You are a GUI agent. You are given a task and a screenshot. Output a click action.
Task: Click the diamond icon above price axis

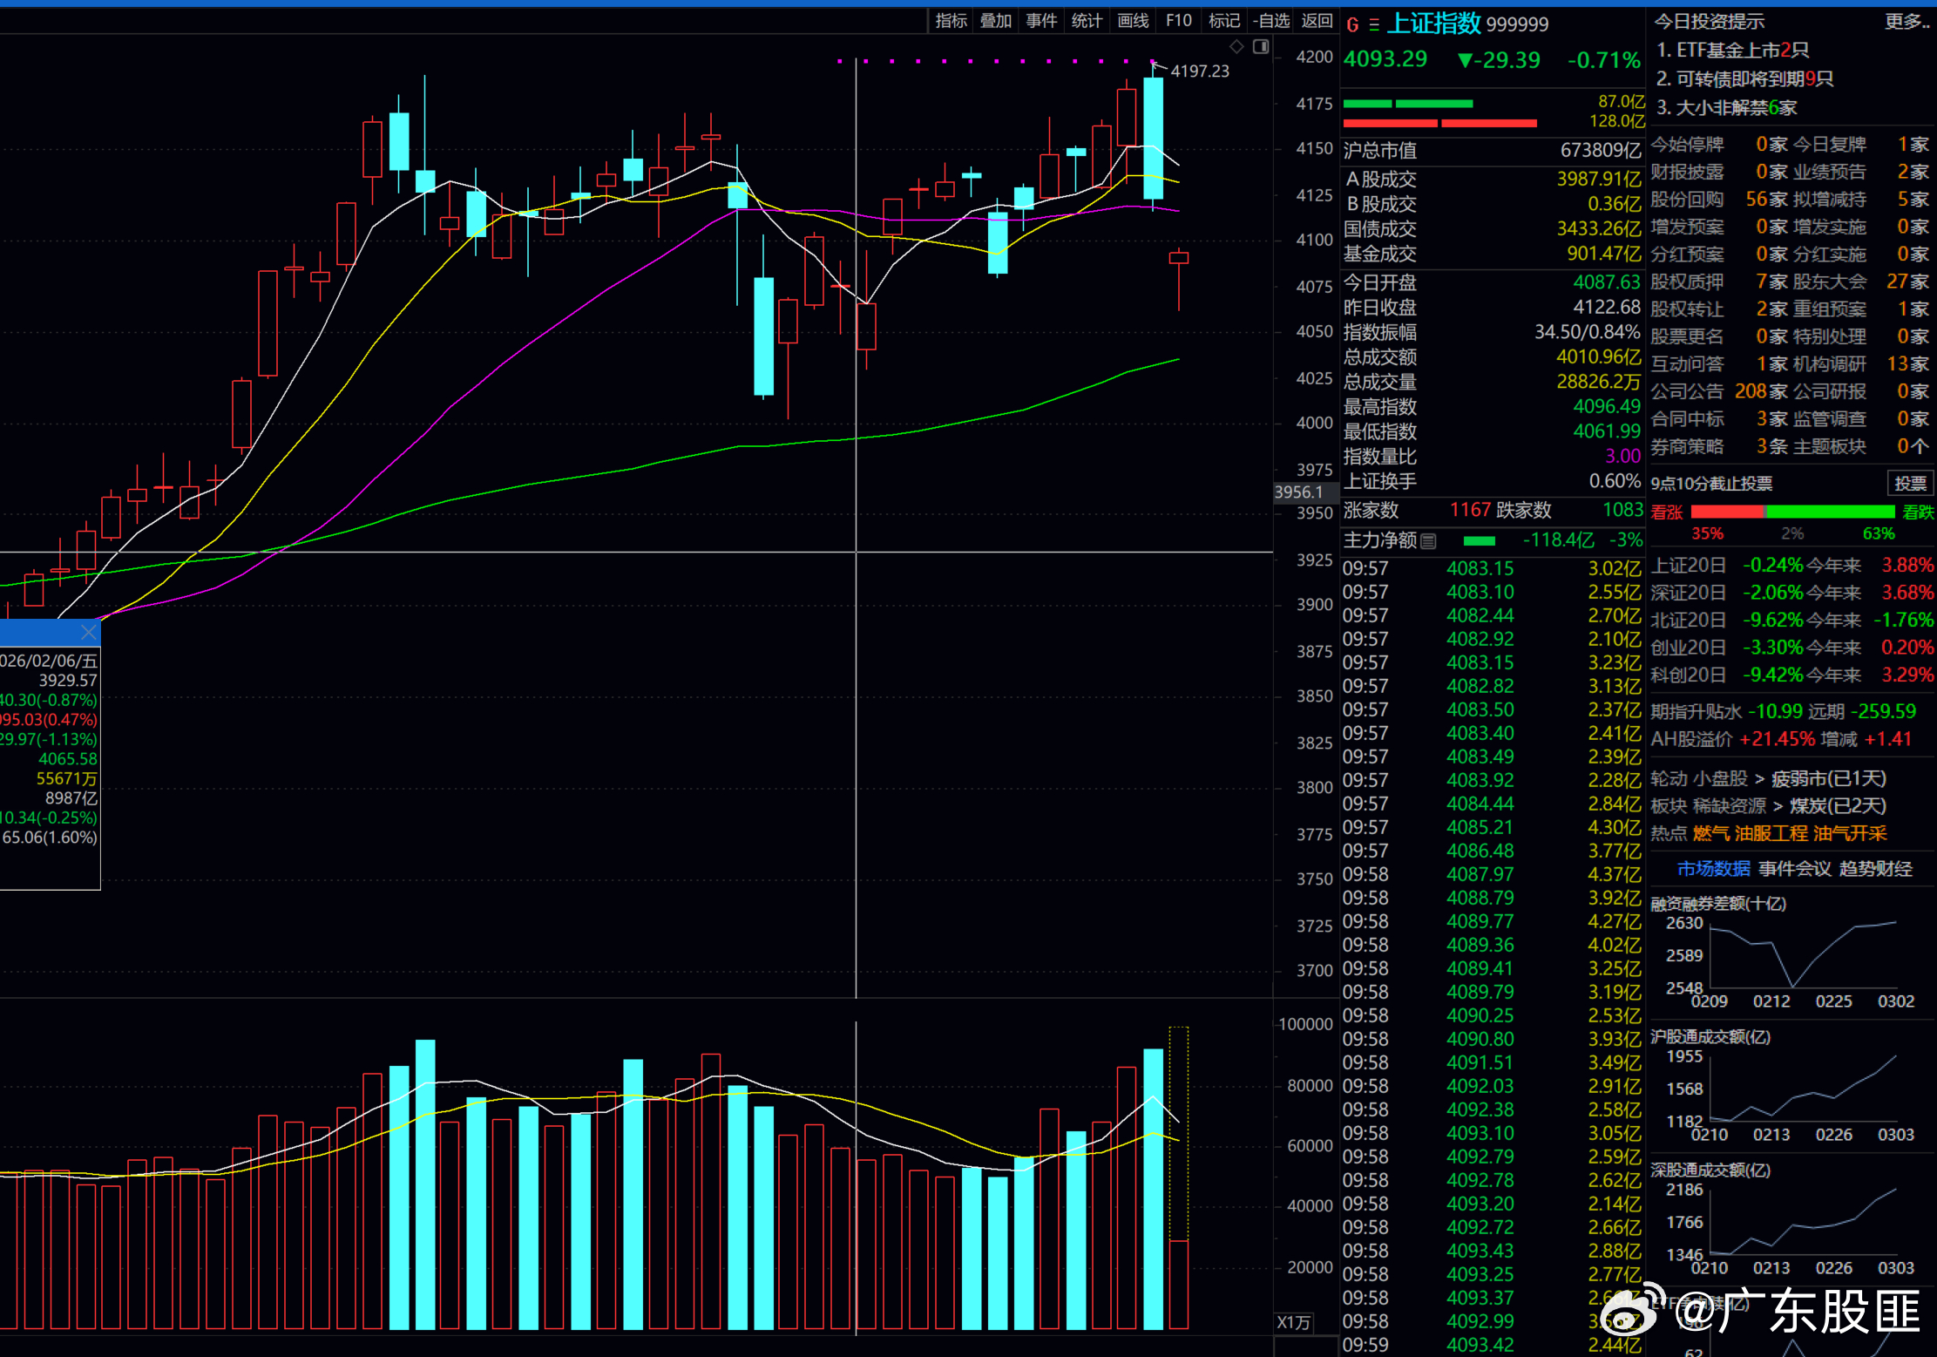(x=1236, y=46)
